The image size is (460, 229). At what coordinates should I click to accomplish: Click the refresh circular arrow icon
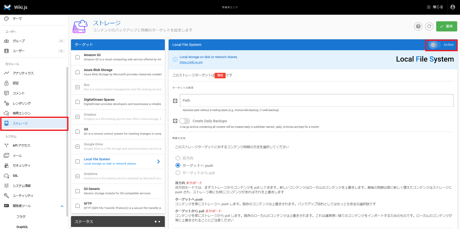click(429, 26)
